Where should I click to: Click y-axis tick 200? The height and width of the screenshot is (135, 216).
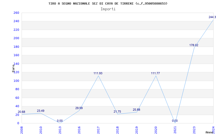click(16, 38)
